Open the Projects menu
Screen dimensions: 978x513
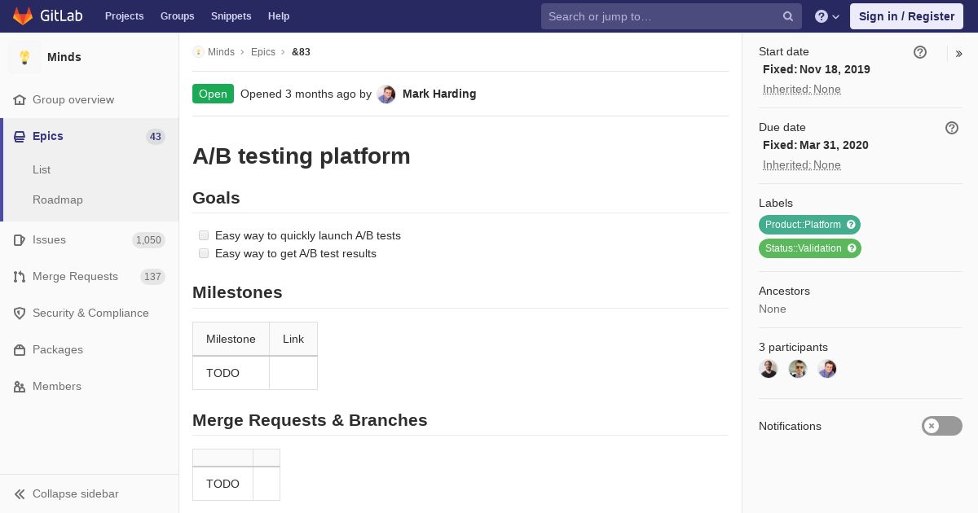[x=124, y=16]
